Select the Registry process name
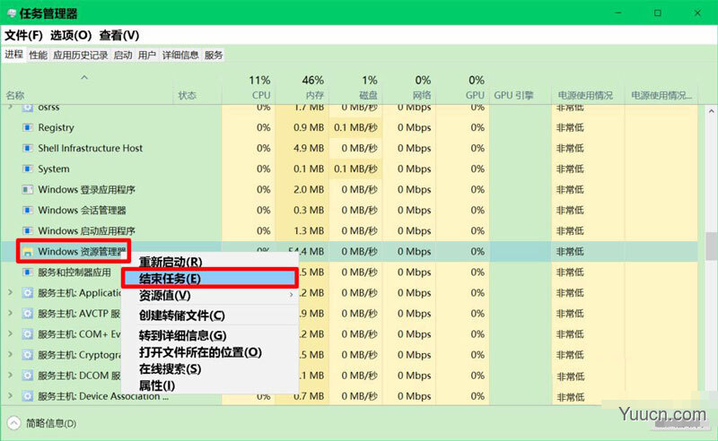718x441 pixels. point(56,127)
